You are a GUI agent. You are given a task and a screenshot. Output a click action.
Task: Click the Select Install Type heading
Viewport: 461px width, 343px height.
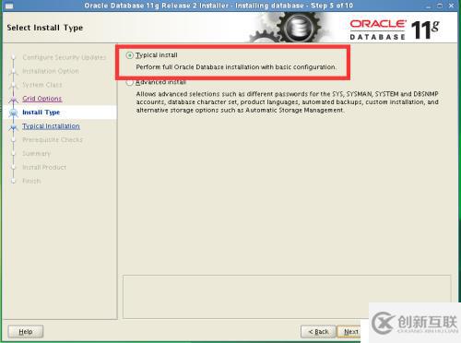(45, 28)
